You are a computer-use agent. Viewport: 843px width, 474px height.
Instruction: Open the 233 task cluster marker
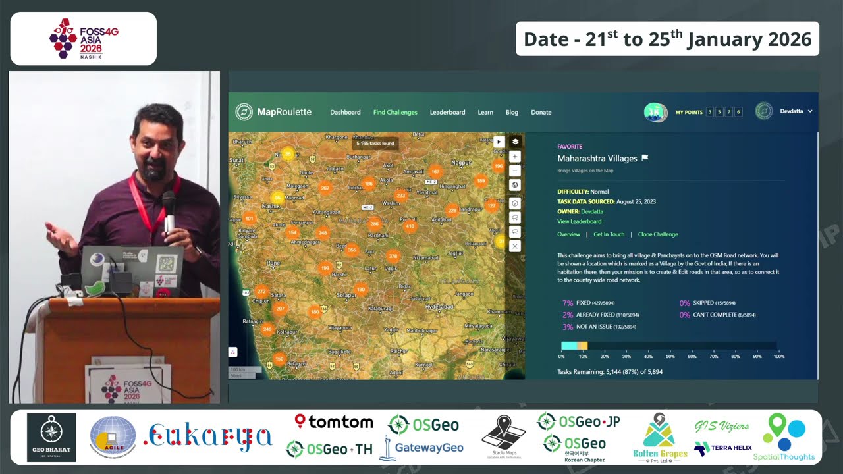pos(400,196)
